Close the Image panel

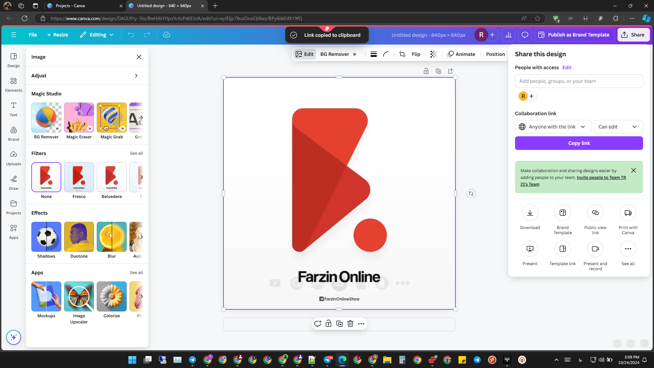click(x=139, y=57)
